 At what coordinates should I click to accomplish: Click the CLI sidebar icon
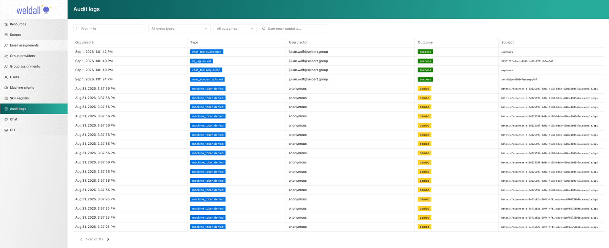(x=6, y=130)
